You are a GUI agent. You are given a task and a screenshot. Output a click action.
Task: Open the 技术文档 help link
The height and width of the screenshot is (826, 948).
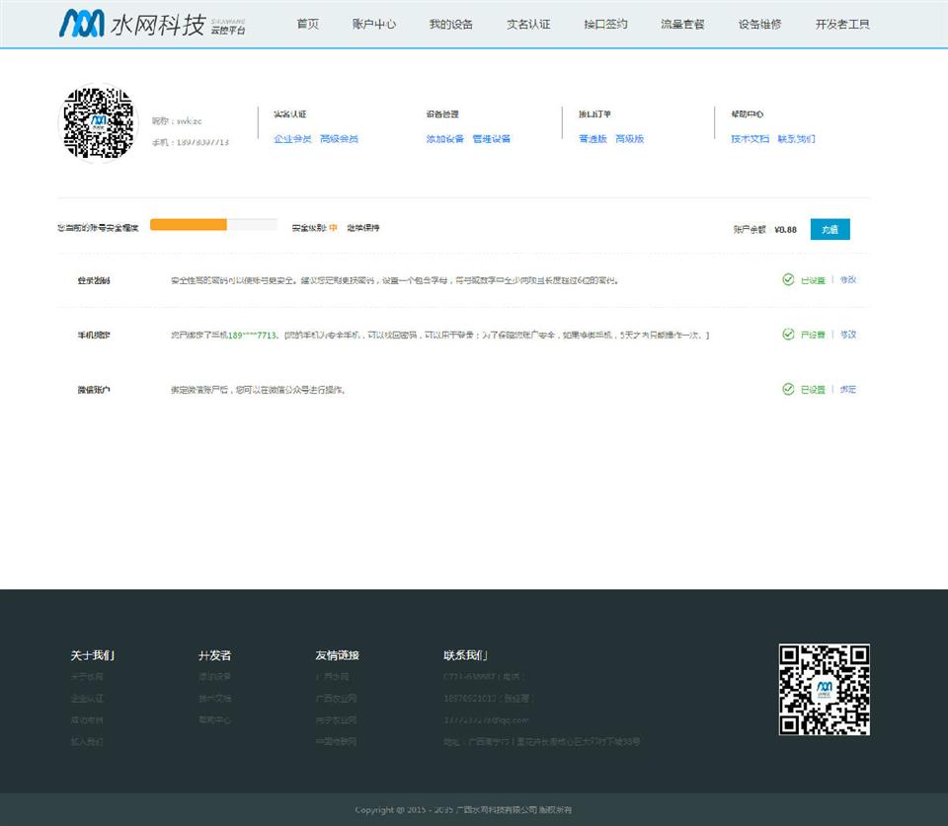(750, 139)
